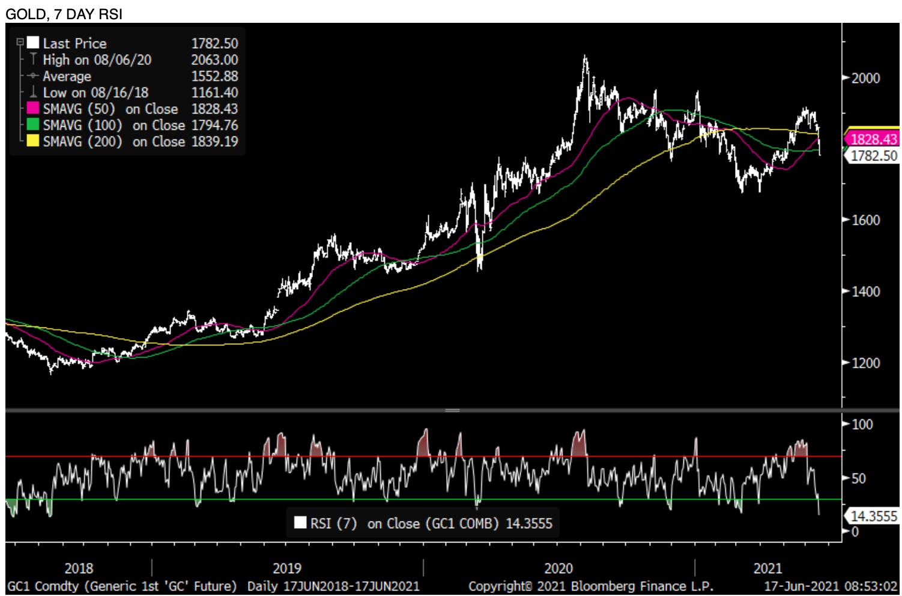Click the white RSI (7) legend swatch
This screenshot has height=596, width=902.
(x=300, y=522)
